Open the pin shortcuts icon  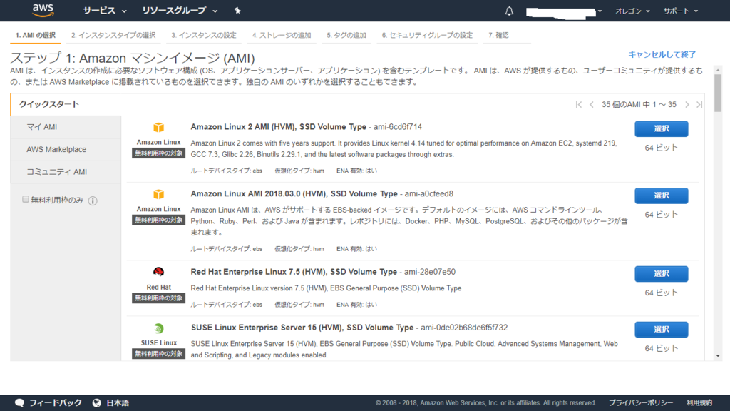click(x=237, y=10)
